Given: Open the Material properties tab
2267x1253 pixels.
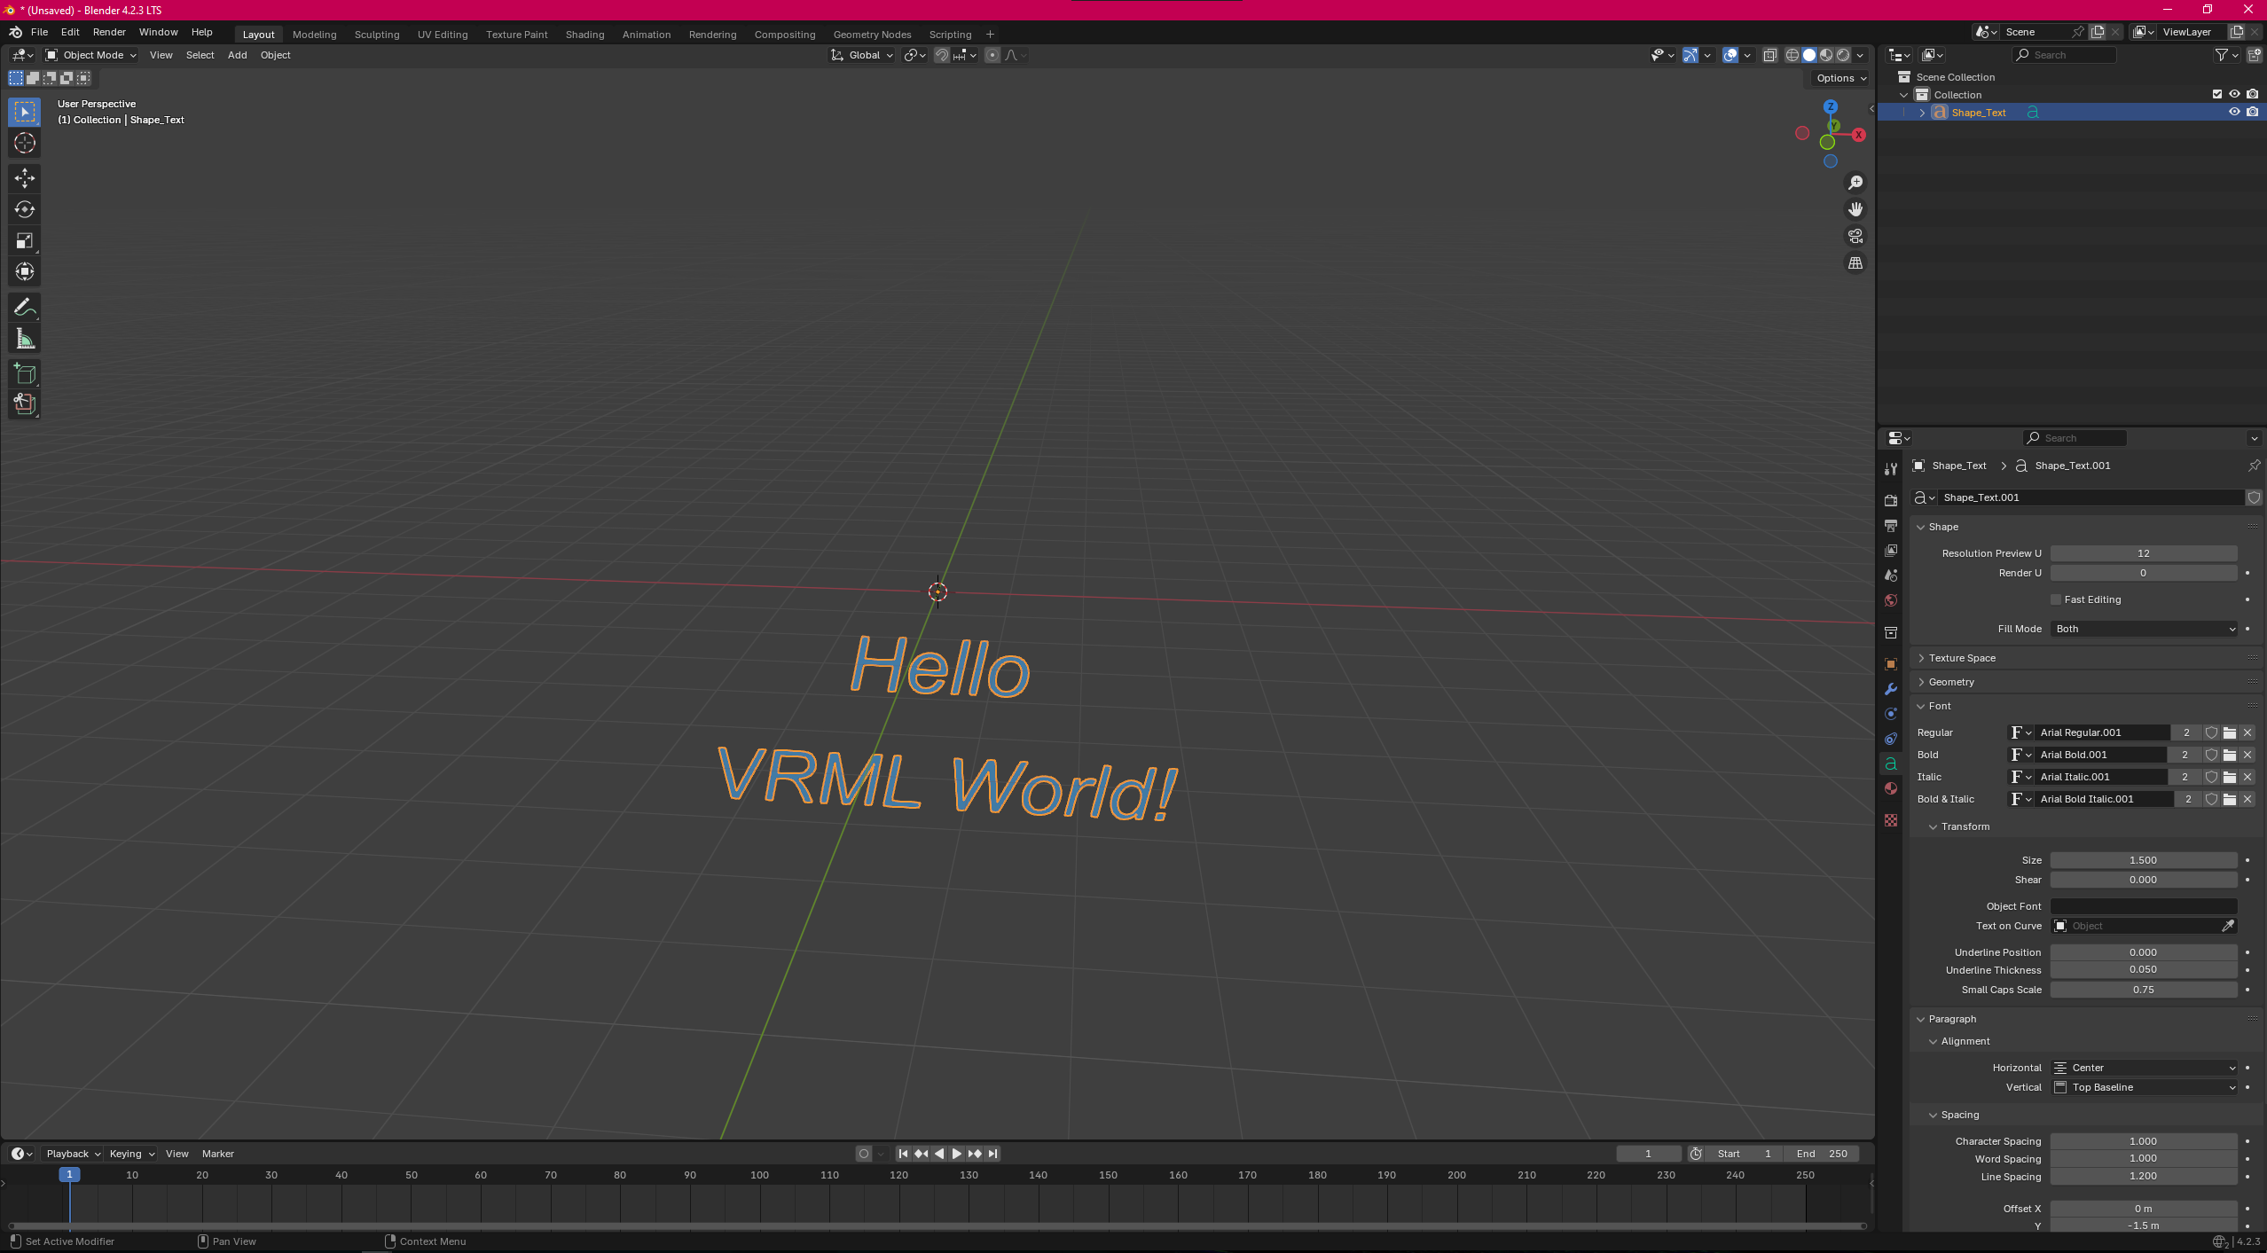Looking at the screenshot, I should tap(1890, 788).
